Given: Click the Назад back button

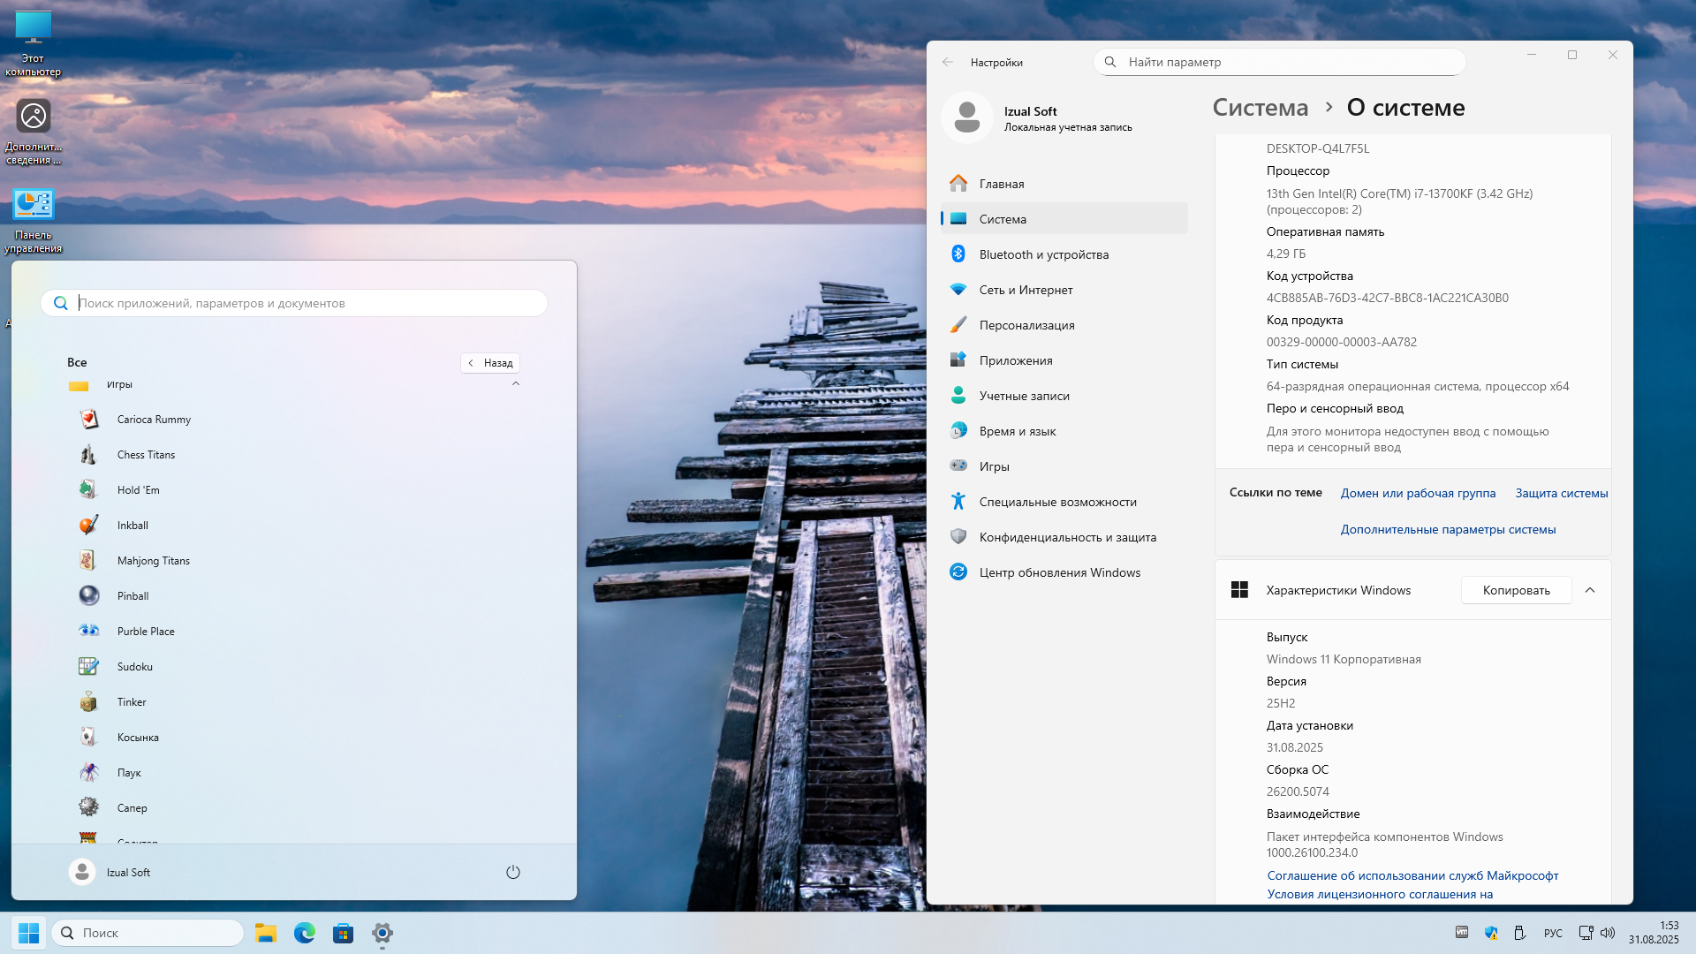Looking at the screenshot, I should (x=490, y=363).
